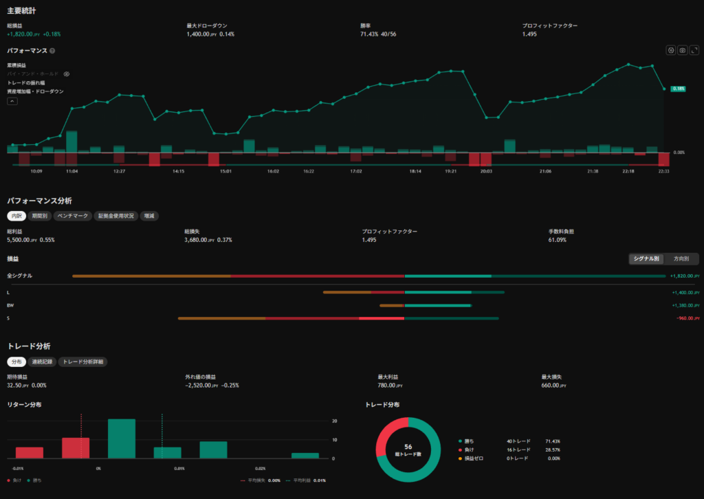The image size is (704, 499).
Task: Take a chart snapshot with the camera icon
Action: click(x=683, y=50)
